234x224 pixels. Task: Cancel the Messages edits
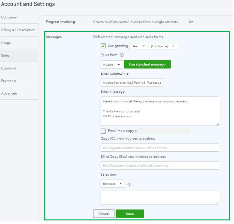(x=104, y=214)
